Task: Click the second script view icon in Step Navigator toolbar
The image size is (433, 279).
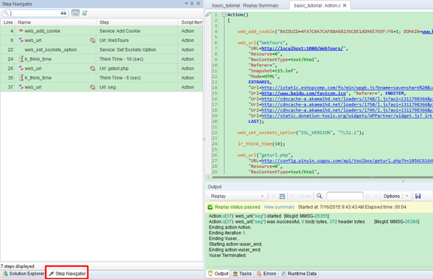Action: click(84, 13)
